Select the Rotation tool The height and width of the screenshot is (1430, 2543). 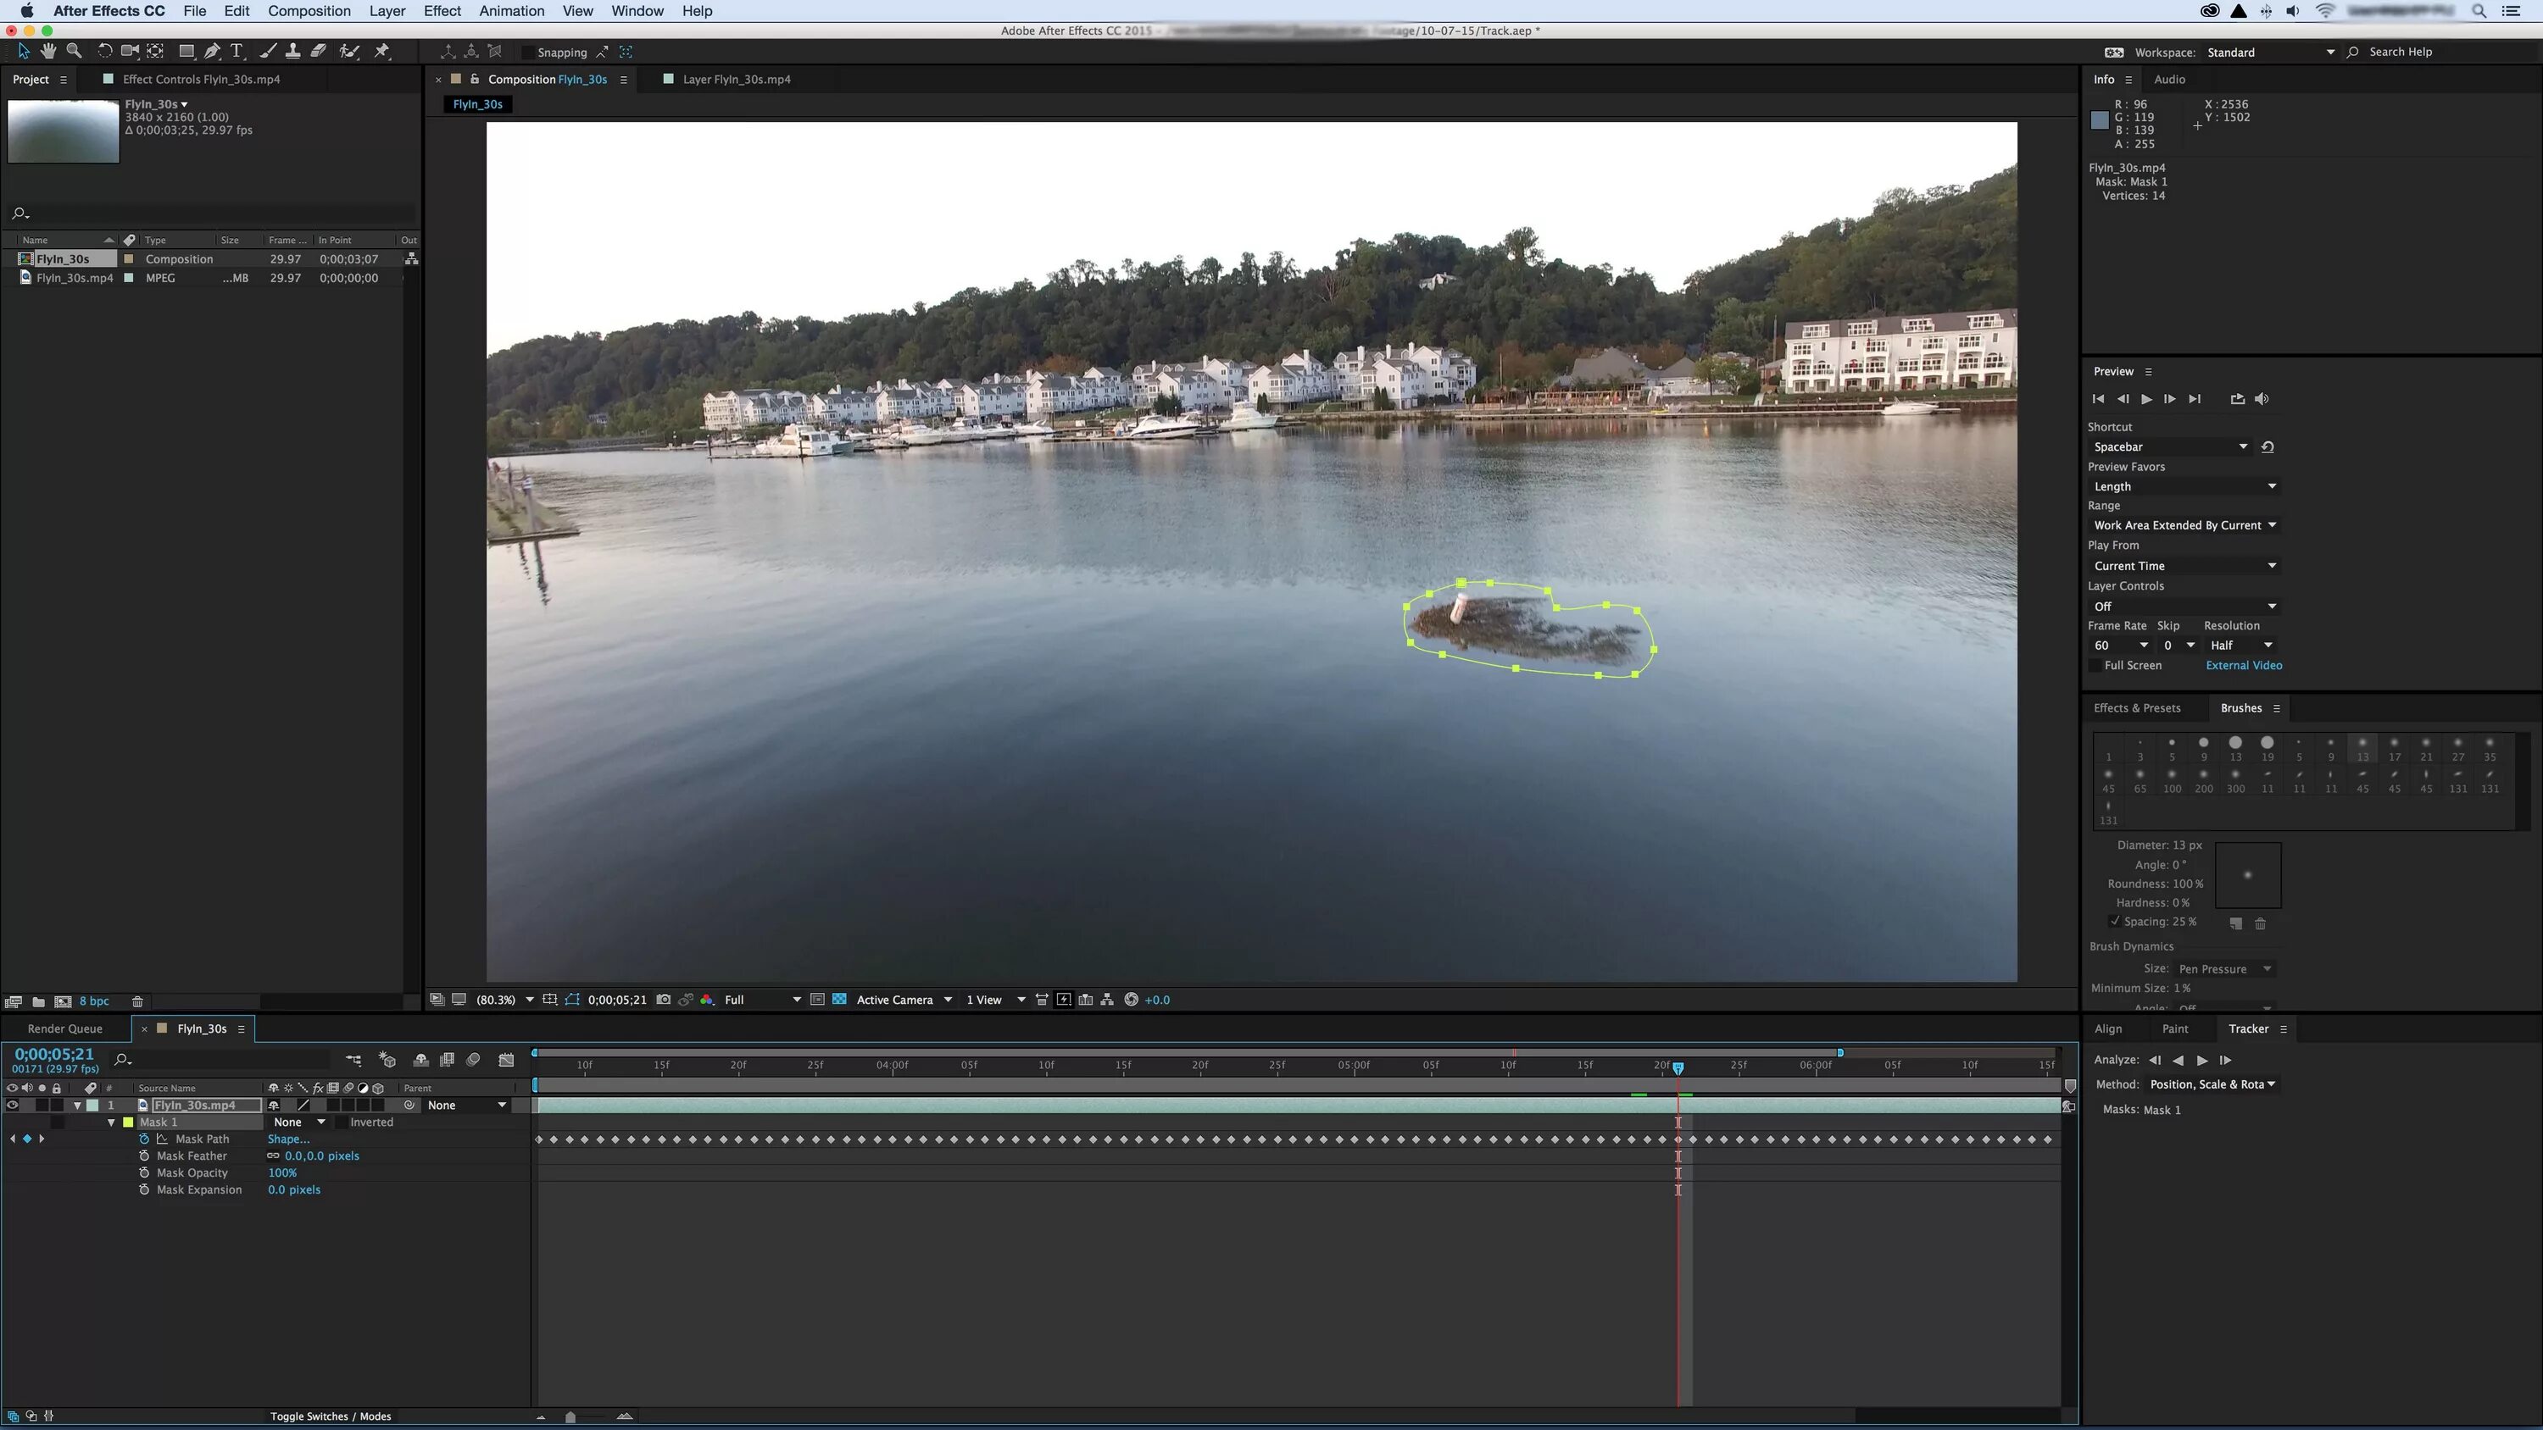[103, 52]
